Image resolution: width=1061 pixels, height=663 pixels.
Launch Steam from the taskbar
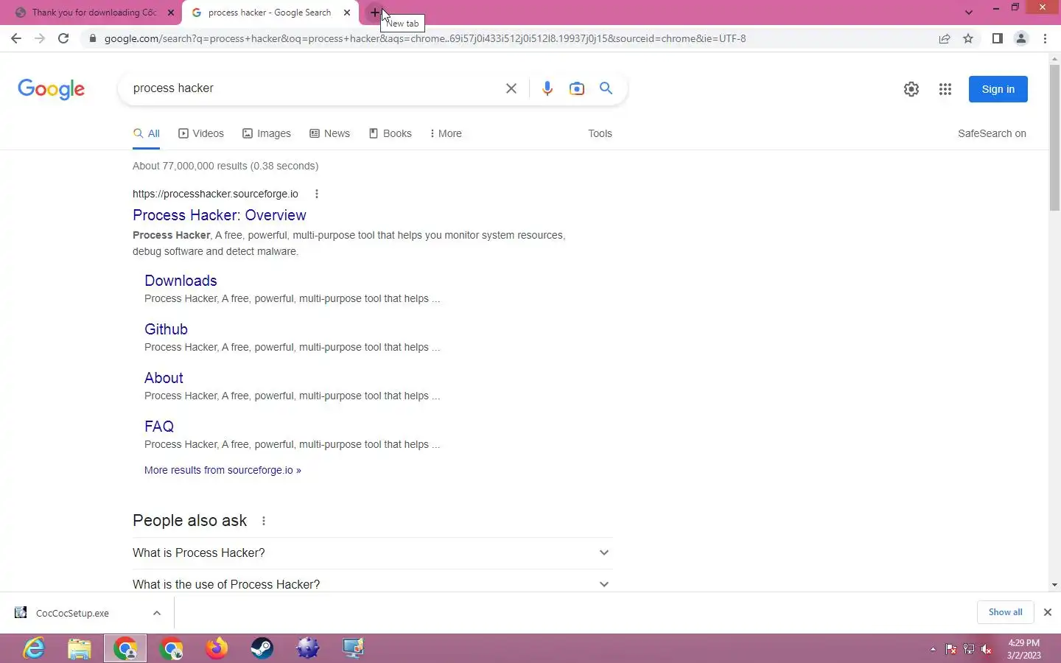click(262, 648)
